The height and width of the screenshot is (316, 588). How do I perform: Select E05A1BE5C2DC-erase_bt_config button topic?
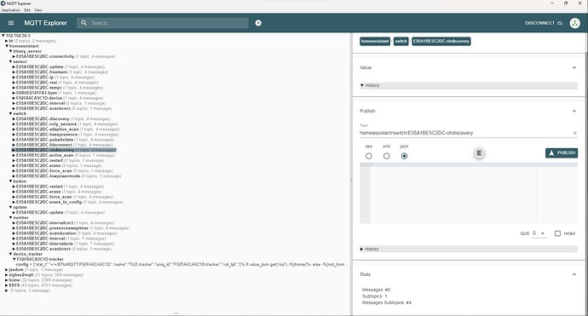49,202
